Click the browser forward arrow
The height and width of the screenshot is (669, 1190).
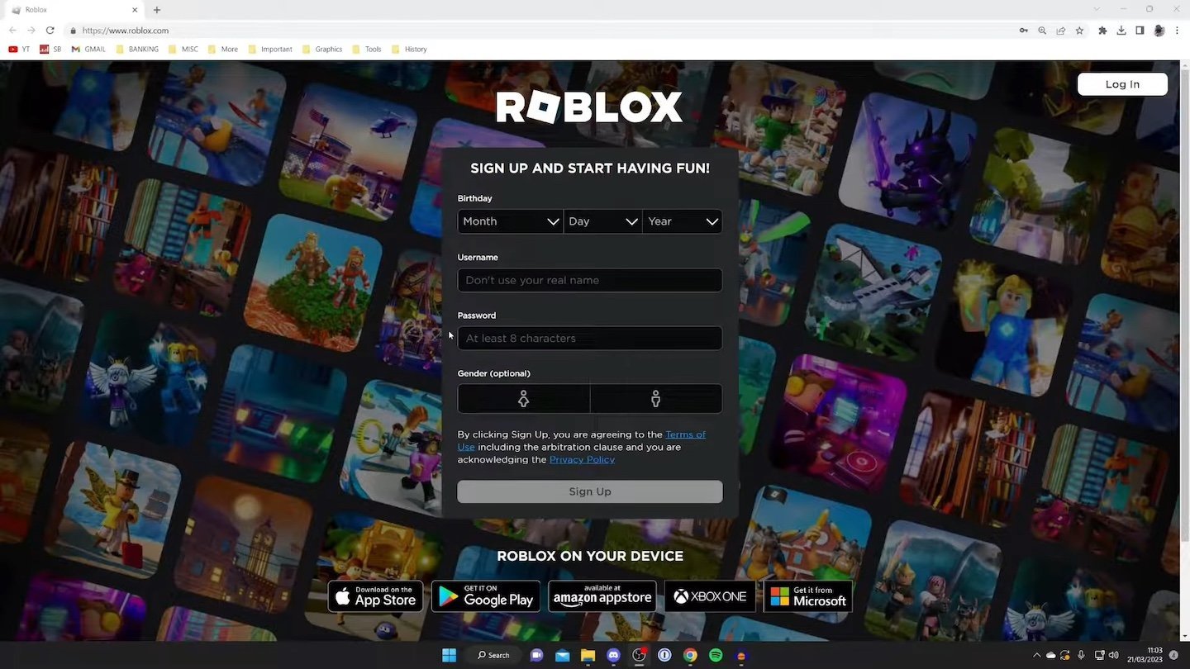point(31,31)
